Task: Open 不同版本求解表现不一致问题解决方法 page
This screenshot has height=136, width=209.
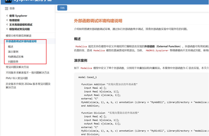Action: (x=27, y=73)
